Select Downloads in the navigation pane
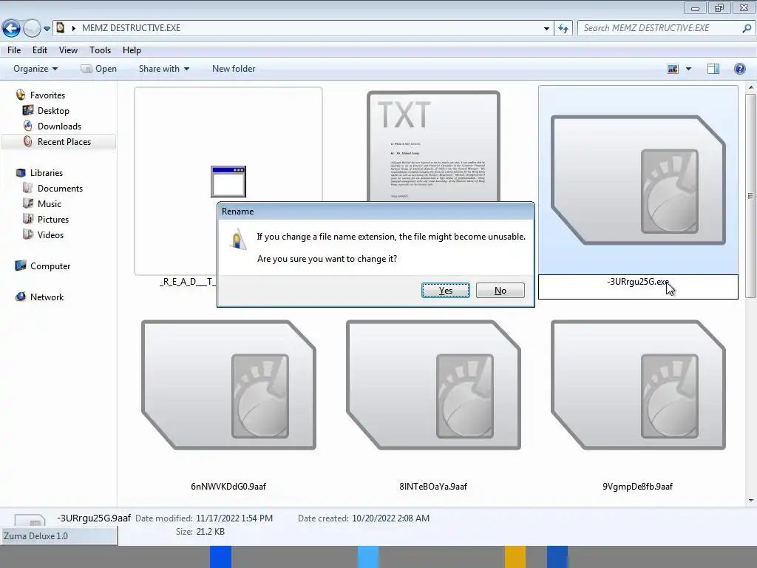 pos(59,126)
